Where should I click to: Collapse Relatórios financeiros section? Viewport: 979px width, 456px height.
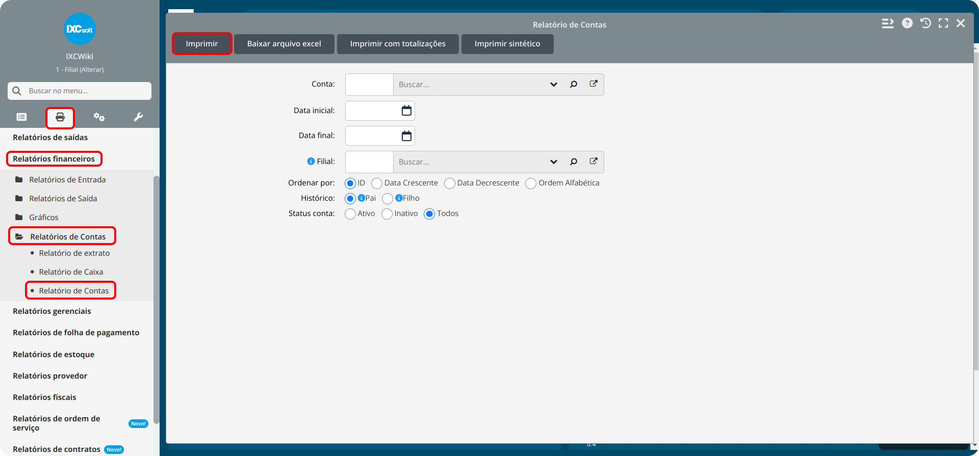click(54, 158)
